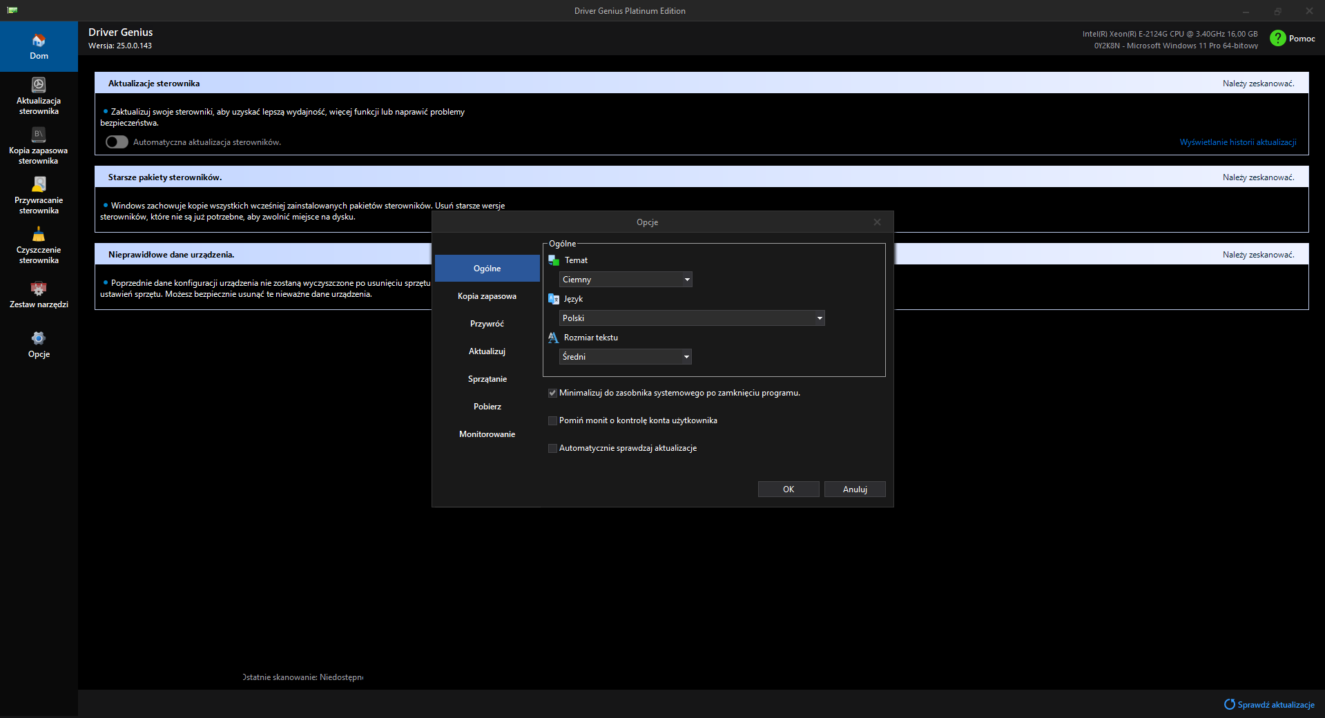The height and width of the screenshot is (718, 1325).
Task: Enable Pomiń monit o kontrolę konta użytkownika
Action: pos(552,420)
